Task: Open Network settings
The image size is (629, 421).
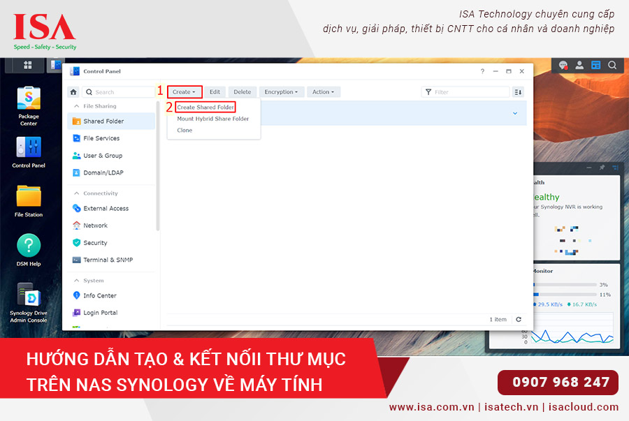Action: coord(111,226)
